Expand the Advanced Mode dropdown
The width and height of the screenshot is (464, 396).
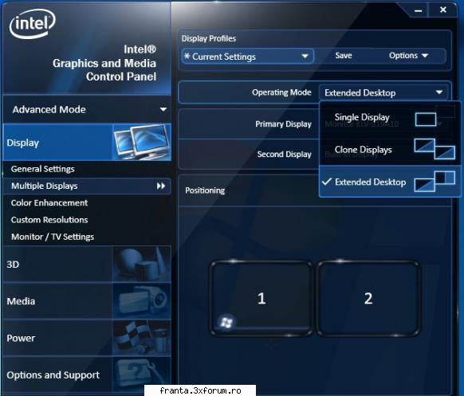87,109
